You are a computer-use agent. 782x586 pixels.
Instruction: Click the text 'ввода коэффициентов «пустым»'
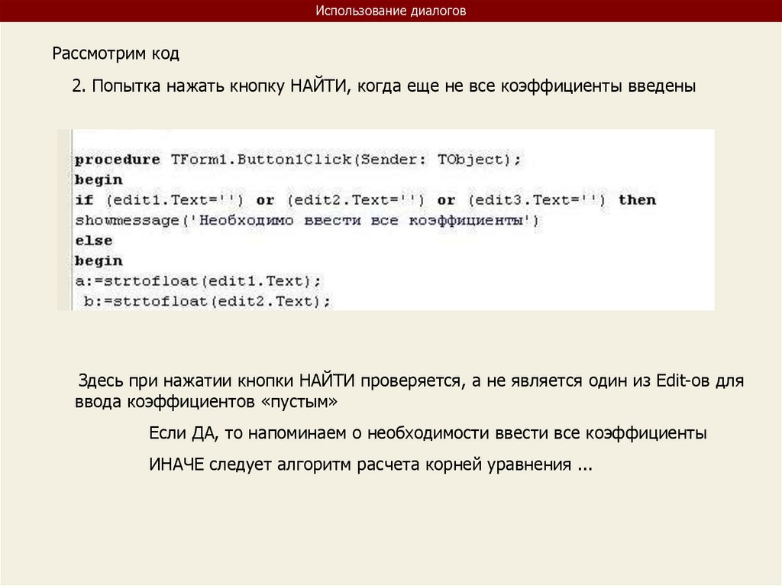pyautogui.click(x=206, y=401)
